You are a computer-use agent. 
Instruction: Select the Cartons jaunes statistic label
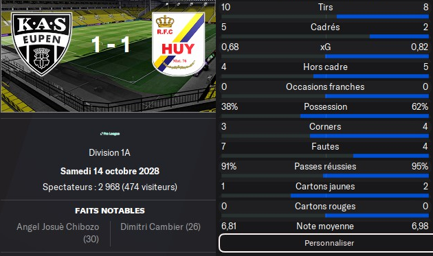[325, 186]
